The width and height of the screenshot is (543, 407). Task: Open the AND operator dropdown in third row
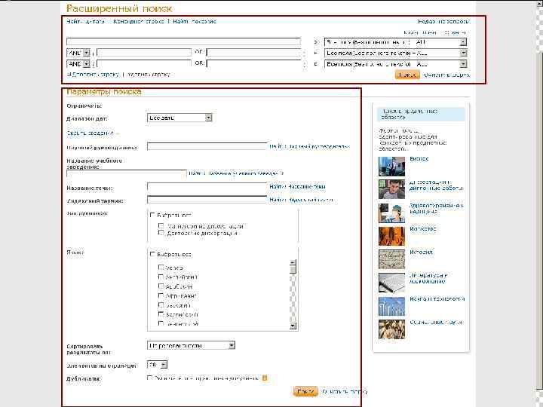pyautogui.click(x=78, y=64)
